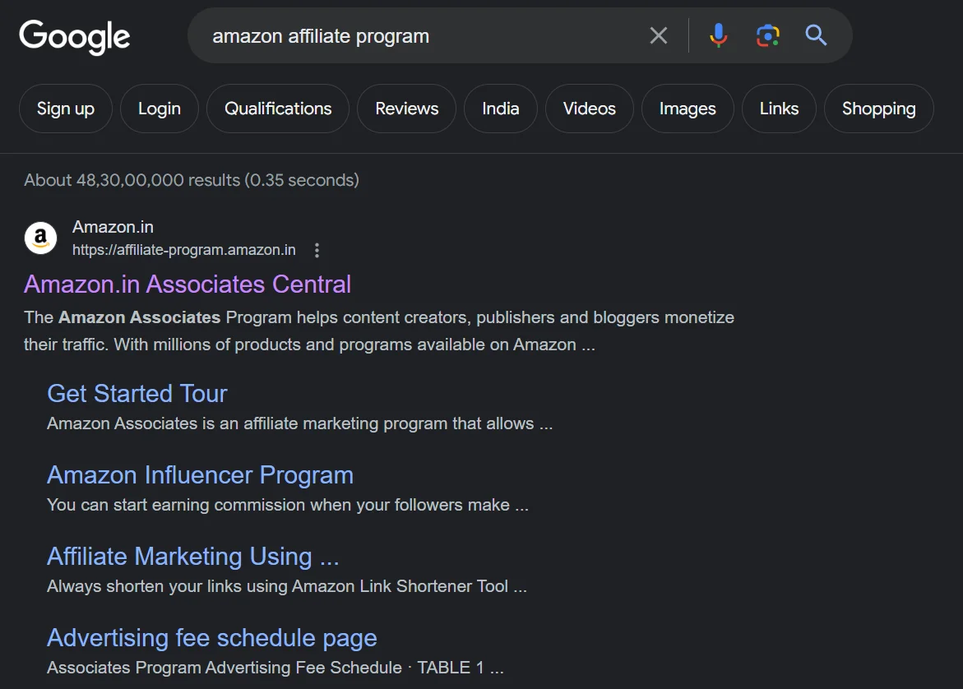963x689 pixels.
Task: Click the Google logo
Action: click(75, 37)
